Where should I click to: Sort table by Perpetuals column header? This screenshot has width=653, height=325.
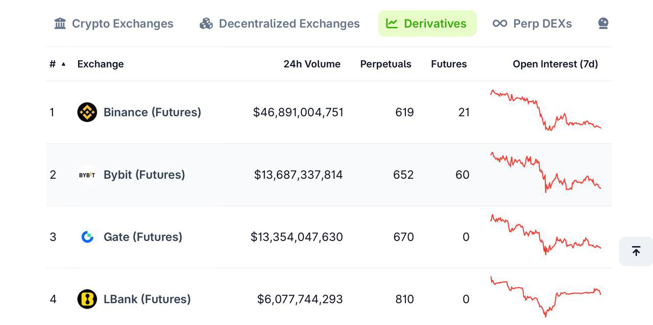[385, 64]
